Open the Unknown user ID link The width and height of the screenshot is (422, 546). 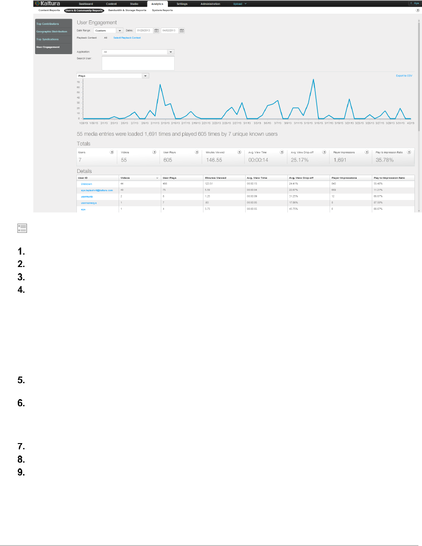coord(86,183)
